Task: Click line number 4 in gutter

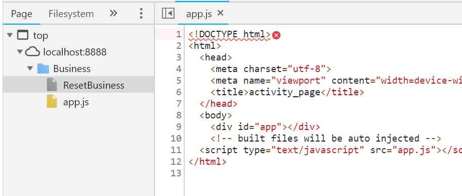Action: tap(179, 69)
